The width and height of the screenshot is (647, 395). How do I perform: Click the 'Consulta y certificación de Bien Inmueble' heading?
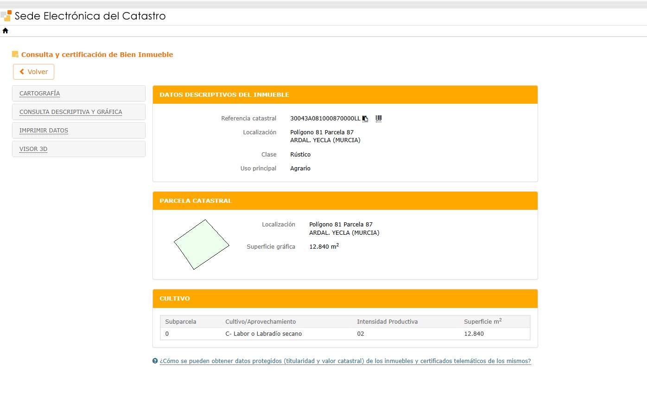point(97,55)
